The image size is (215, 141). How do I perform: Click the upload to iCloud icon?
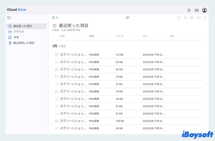(x=127, y=18)
